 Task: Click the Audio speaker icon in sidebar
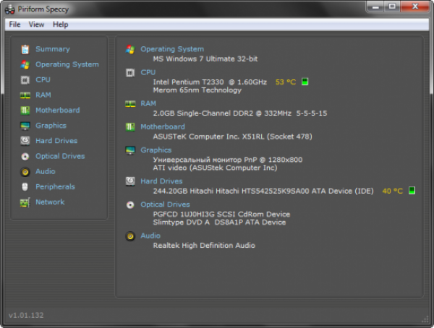[25, 172]
